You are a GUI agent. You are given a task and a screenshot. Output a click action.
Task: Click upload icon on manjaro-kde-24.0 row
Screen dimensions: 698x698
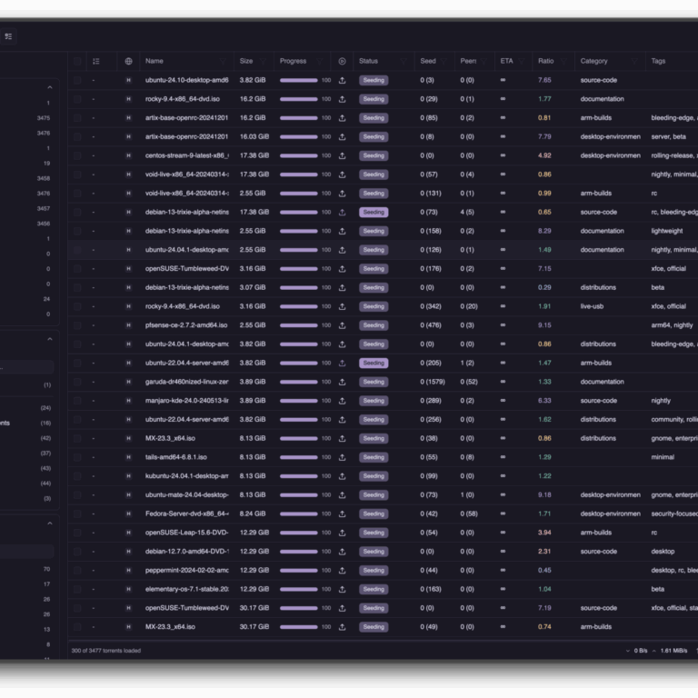tap(342, 401)
